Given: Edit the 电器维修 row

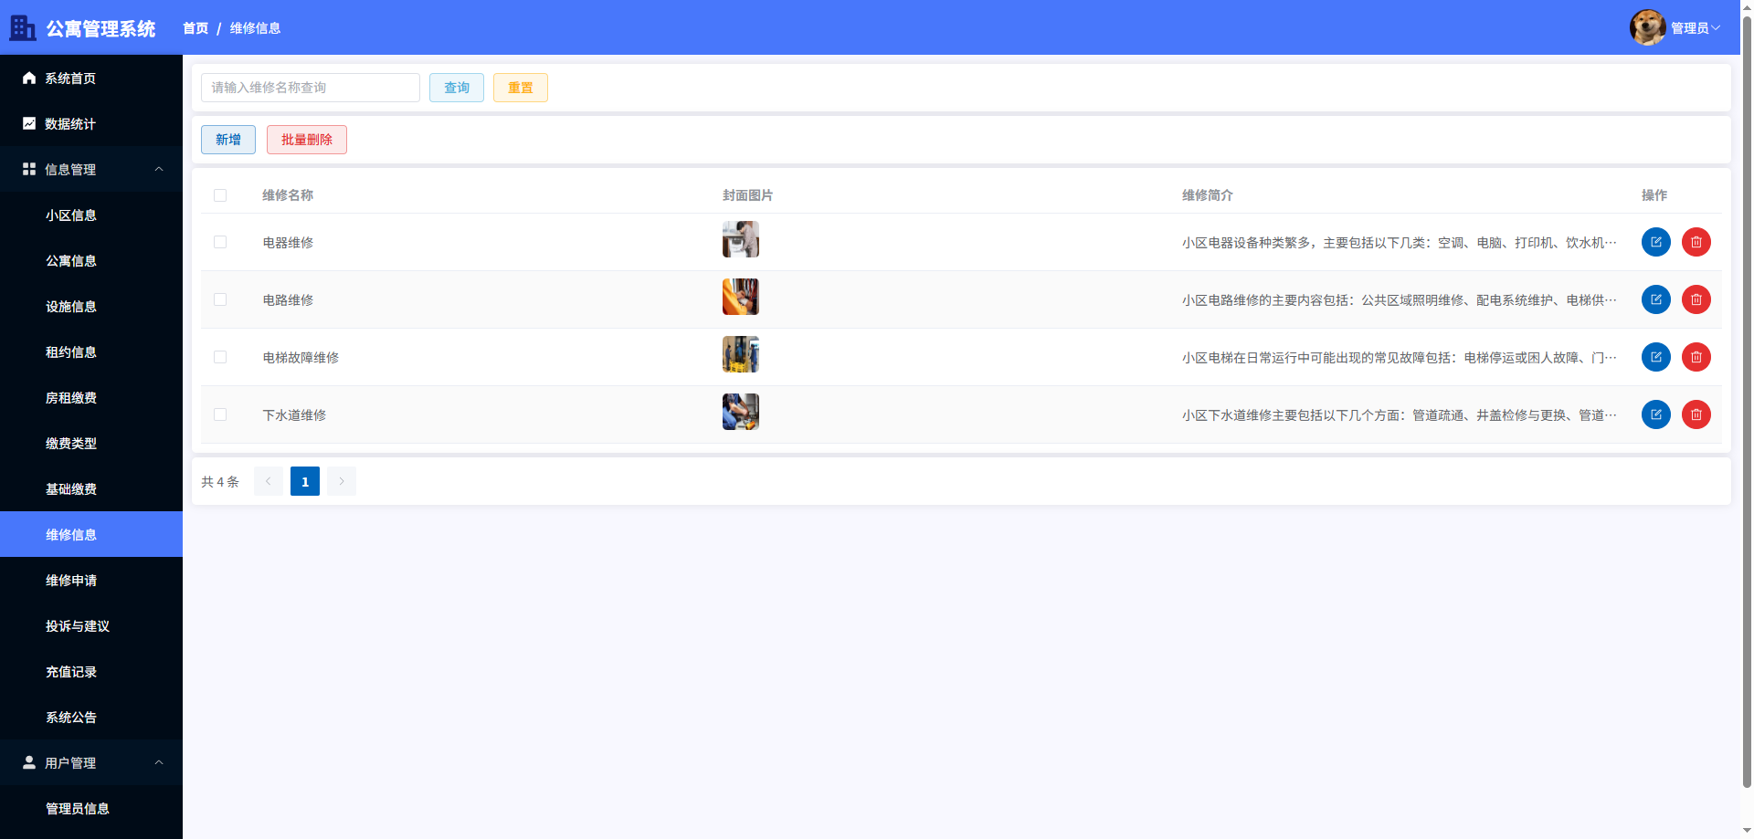Looking at the screenshot, I should point(1656,242).
